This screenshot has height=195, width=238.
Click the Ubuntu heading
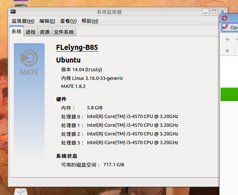point(68,60)
